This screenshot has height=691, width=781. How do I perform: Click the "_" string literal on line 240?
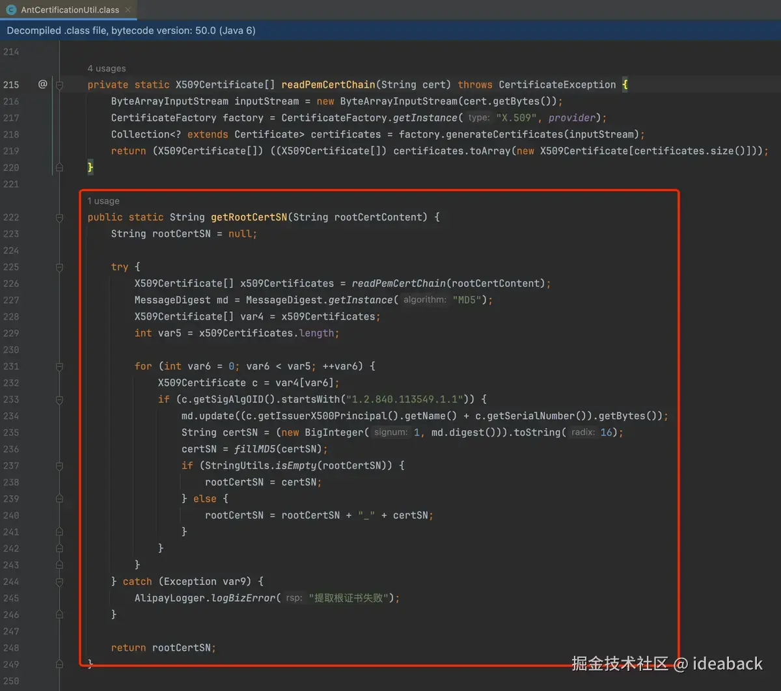point(366,515)
